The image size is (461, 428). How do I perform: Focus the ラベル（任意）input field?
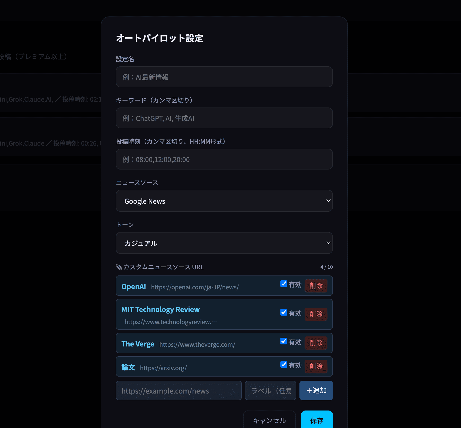[x=270, y=390]
